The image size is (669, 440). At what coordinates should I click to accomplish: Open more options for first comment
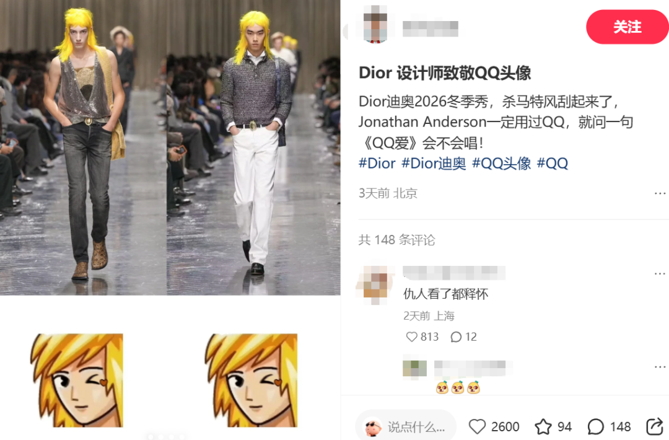tap(660, 273)
